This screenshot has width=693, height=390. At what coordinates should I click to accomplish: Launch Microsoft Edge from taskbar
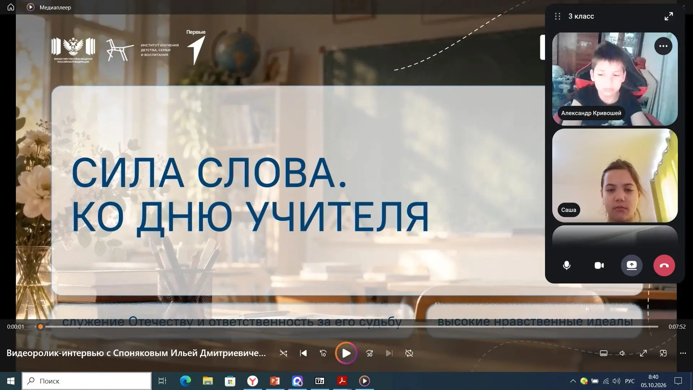coord(185,381)
